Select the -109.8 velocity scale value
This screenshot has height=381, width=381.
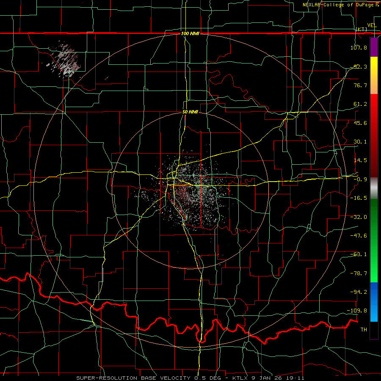click(x=357, y=311)
